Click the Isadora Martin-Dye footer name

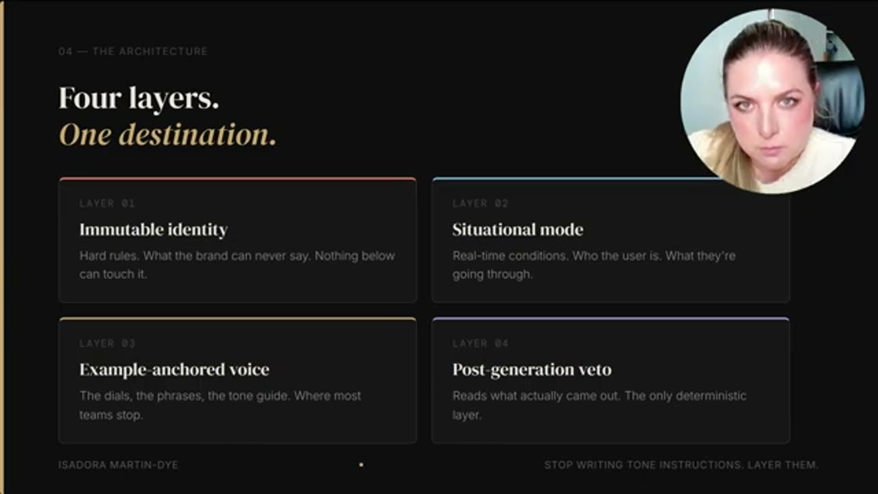[x=118, y=464]
